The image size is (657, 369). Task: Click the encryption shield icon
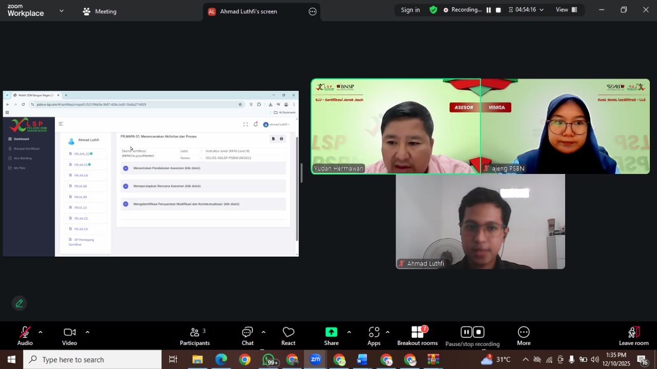434,10
